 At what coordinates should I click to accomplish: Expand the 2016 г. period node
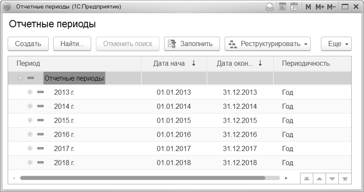click(30, 134)
